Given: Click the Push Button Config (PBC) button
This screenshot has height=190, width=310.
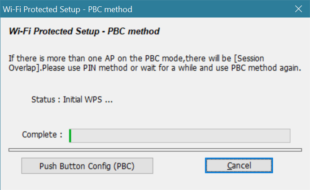Looking at the screenshot, I should (87, 166).
